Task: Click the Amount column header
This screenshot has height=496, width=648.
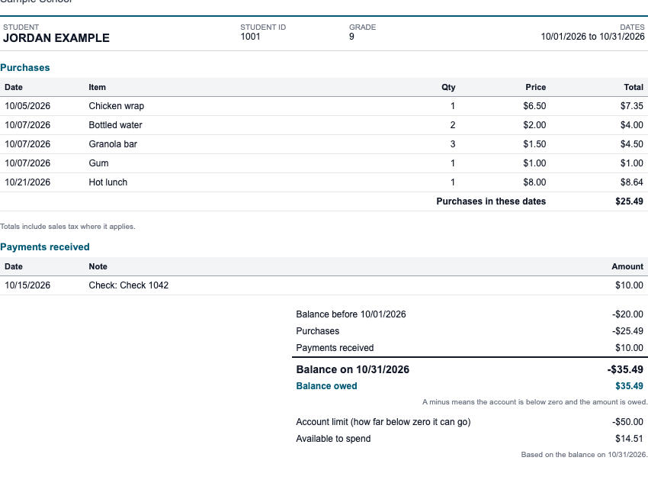Action: (x=627, y=266)
